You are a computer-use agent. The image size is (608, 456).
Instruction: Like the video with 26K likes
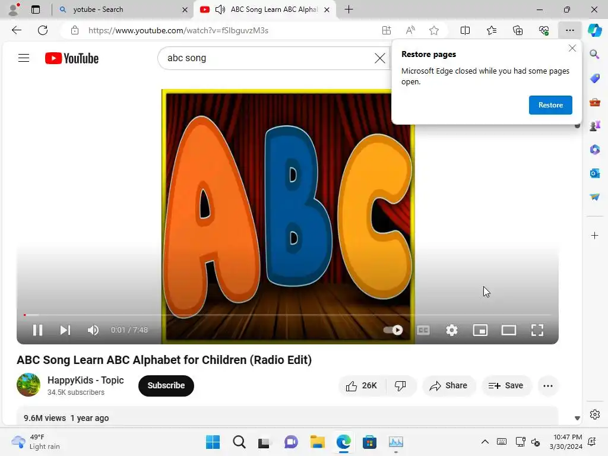(x=362, y=385)
